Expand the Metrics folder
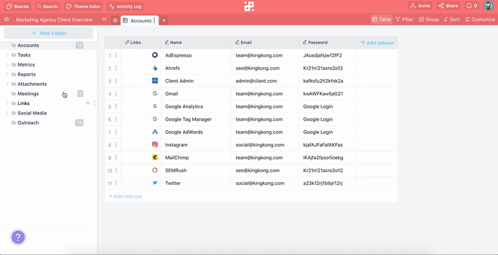498x255 pixels. (7, 65)
